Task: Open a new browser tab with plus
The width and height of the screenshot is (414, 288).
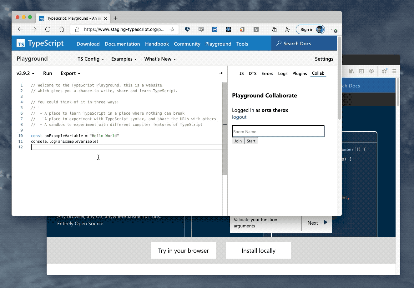Action: (x=116, y=18)
